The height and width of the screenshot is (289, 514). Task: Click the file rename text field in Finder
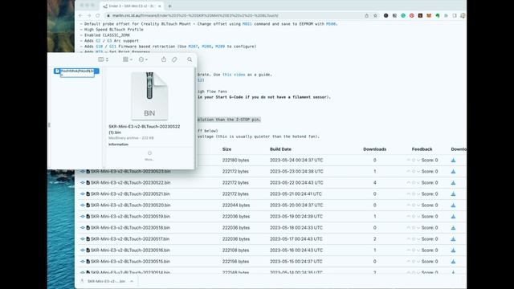tap(77, 72)
